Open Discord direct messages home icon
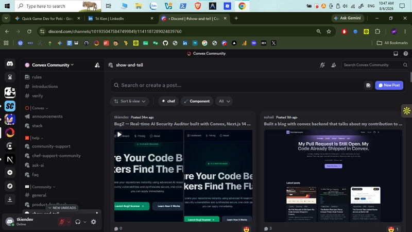This screenshot has height=232, width=412. point(10,64)
